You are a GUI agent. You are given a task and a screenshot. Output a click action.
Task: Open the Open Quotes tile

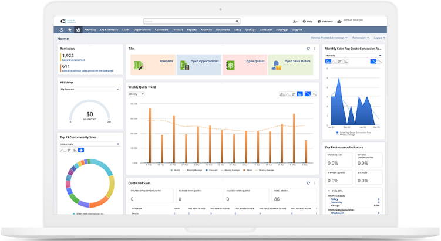pyautogui.click(x=244, y=65)
